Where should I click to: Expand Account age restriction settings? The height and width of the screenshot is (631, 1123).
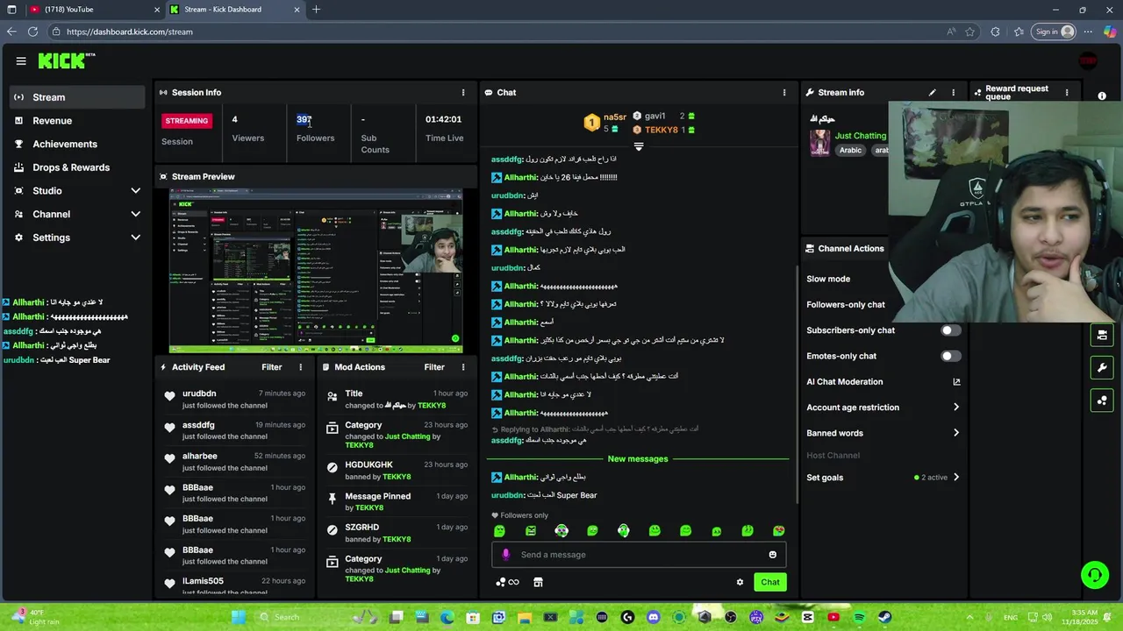956,408
